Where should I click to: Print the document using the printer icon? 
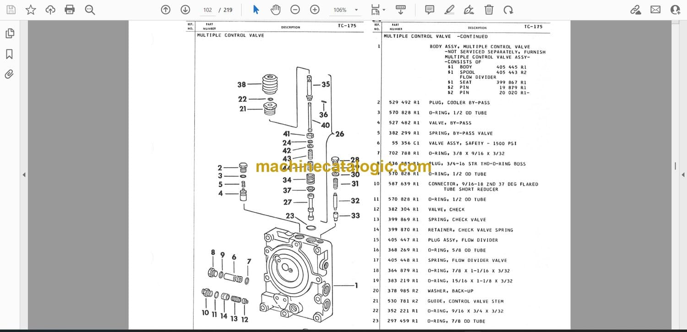(70, 10)
